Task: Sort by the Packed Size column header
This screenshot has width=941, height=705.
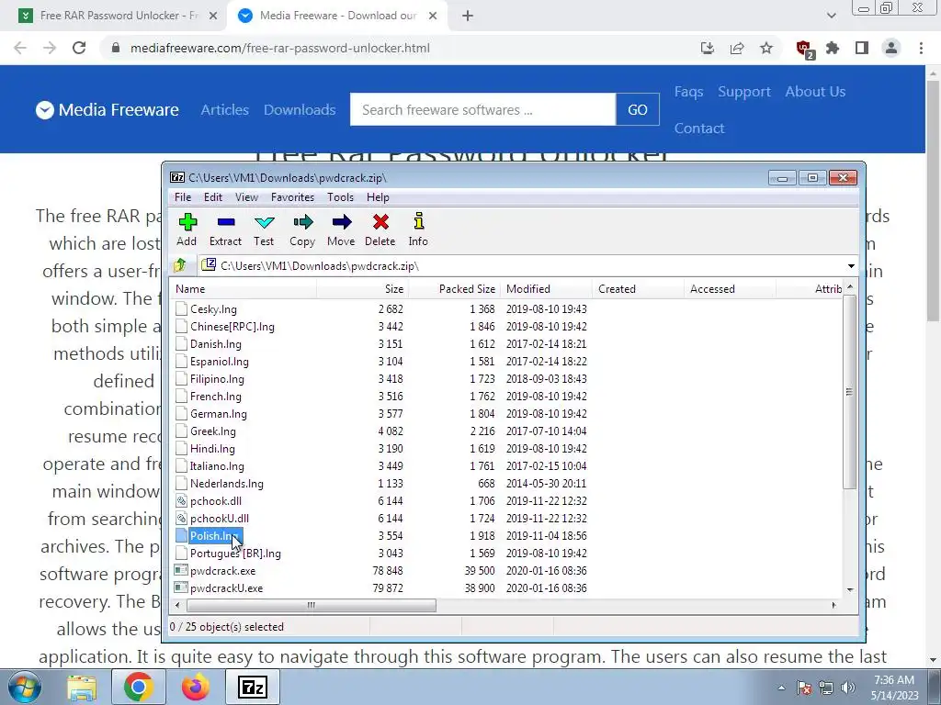Action: tap(454, 289)
